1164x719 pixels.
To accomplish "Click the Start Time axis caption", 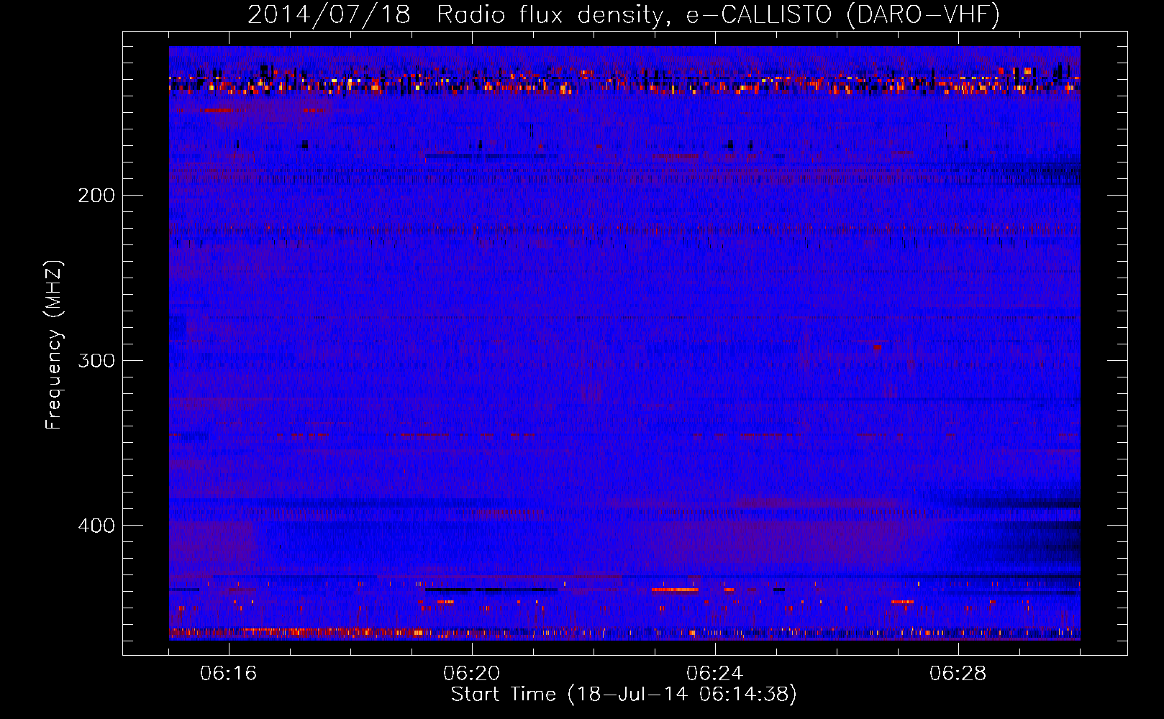I will 624,695.
